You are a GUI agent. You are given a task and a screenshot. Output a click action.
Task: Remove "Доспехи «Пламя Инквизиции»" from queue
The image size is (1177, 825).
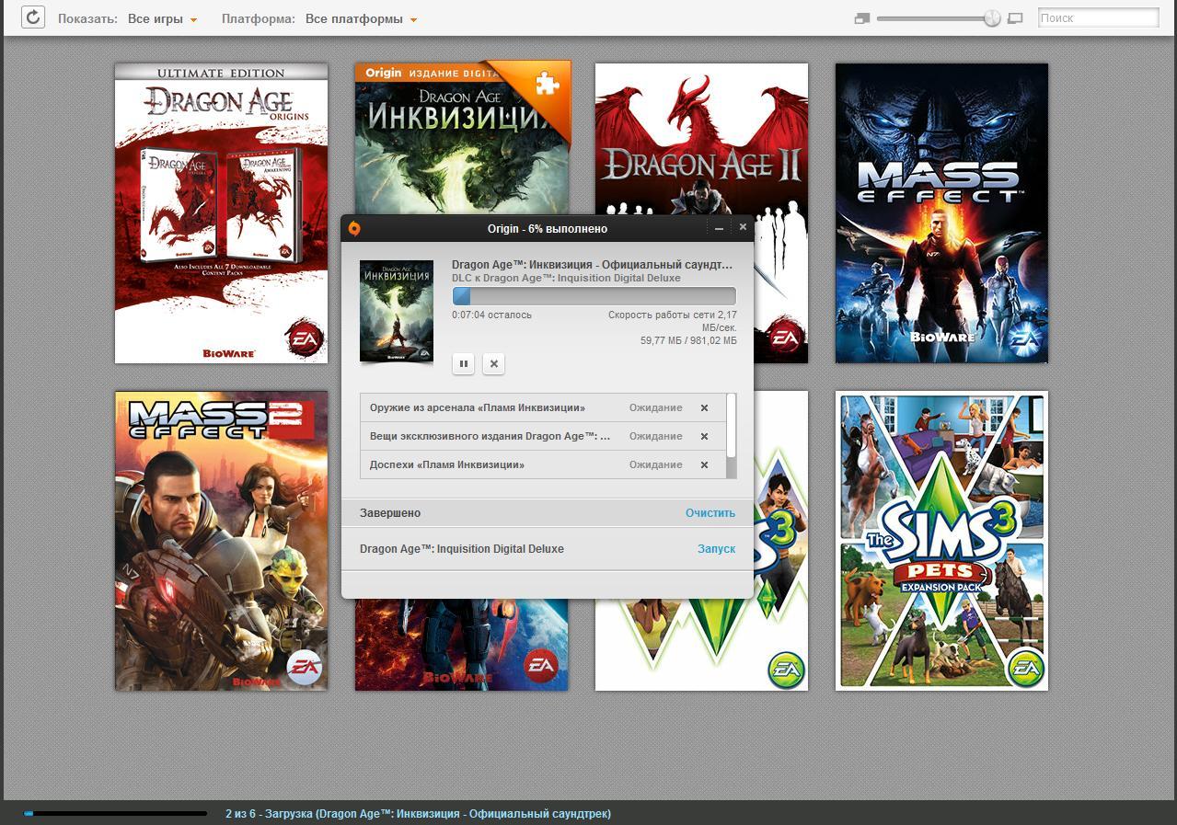coord(704,464)
